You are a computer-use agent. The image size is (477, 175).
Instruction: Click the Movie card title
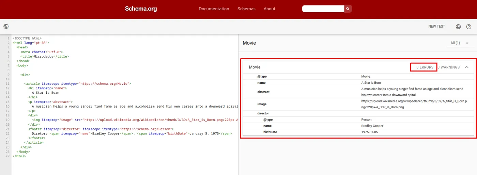255,67
